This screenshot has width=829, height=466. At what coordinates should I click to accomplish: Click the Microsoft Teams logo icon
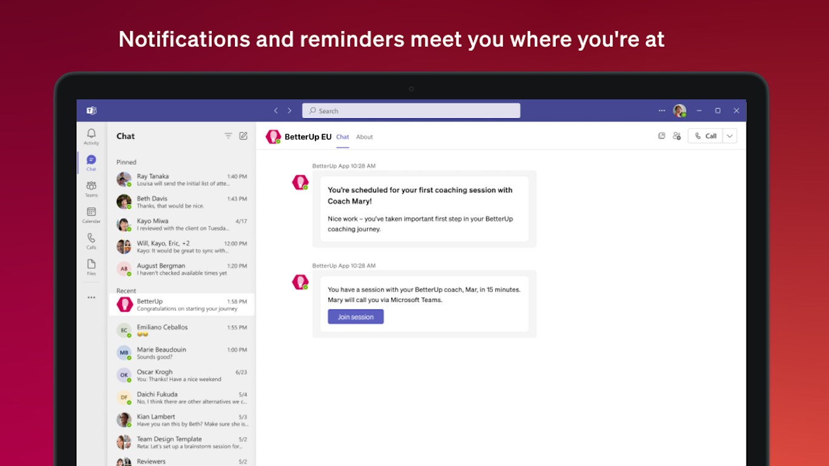92,110
